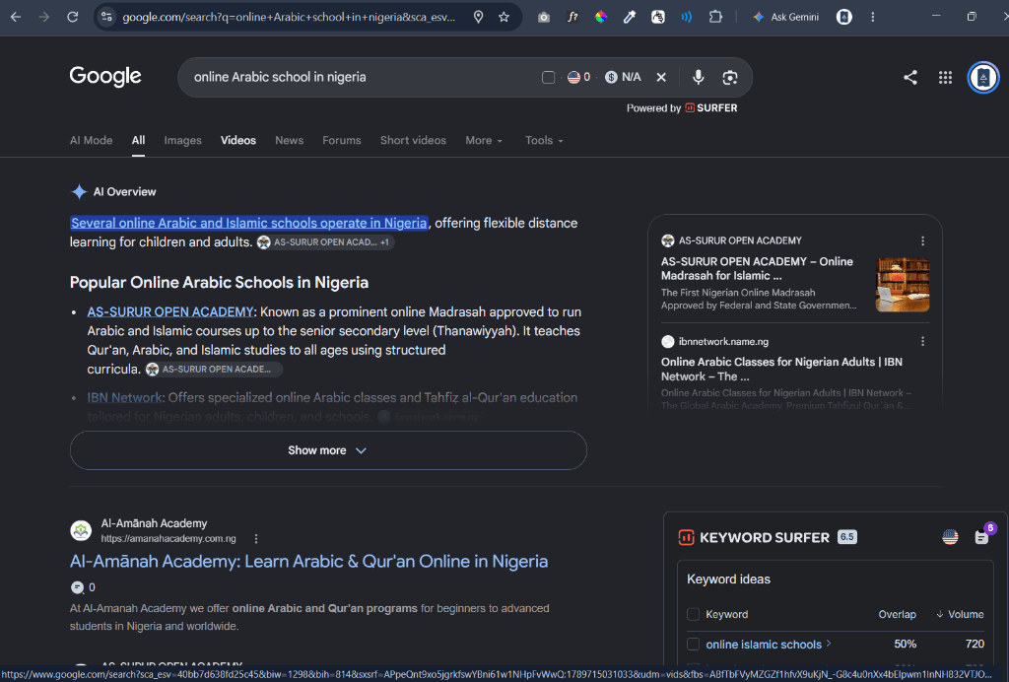Click AS-SURUR card library thumbnail
Image resolution: width=1009 pixels, height=682 pixels.
click(903, 285)
